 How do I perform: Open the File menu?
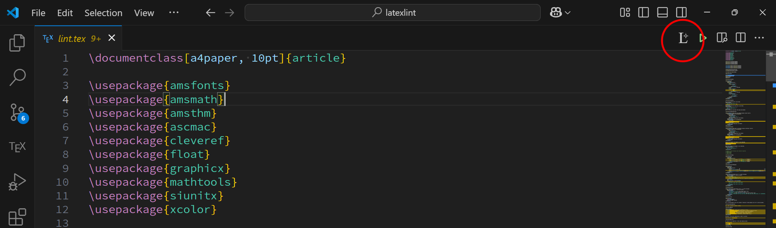pyautogui.click(x=38, y=13)
